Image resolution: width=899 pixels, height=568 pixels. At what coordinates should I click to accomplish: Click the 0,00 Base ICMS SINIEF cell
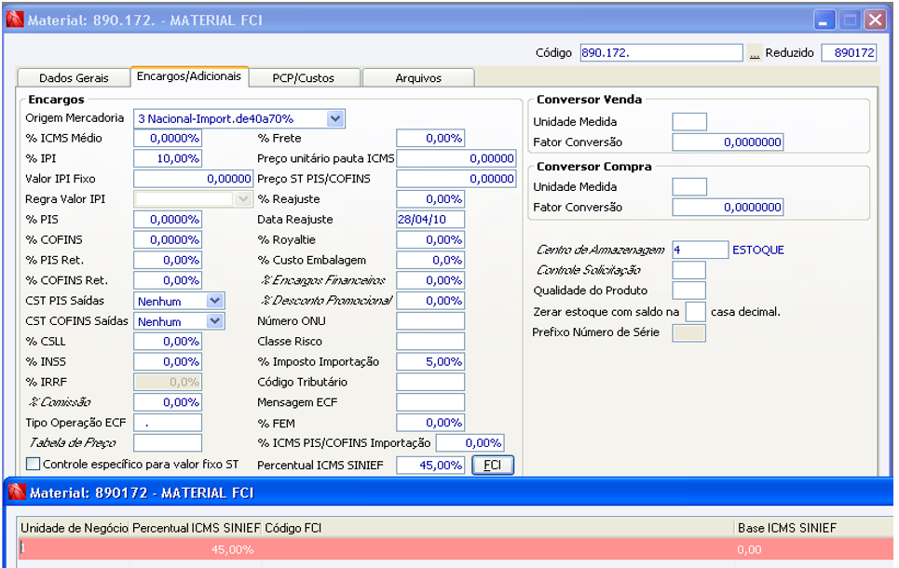pos(813,549)
